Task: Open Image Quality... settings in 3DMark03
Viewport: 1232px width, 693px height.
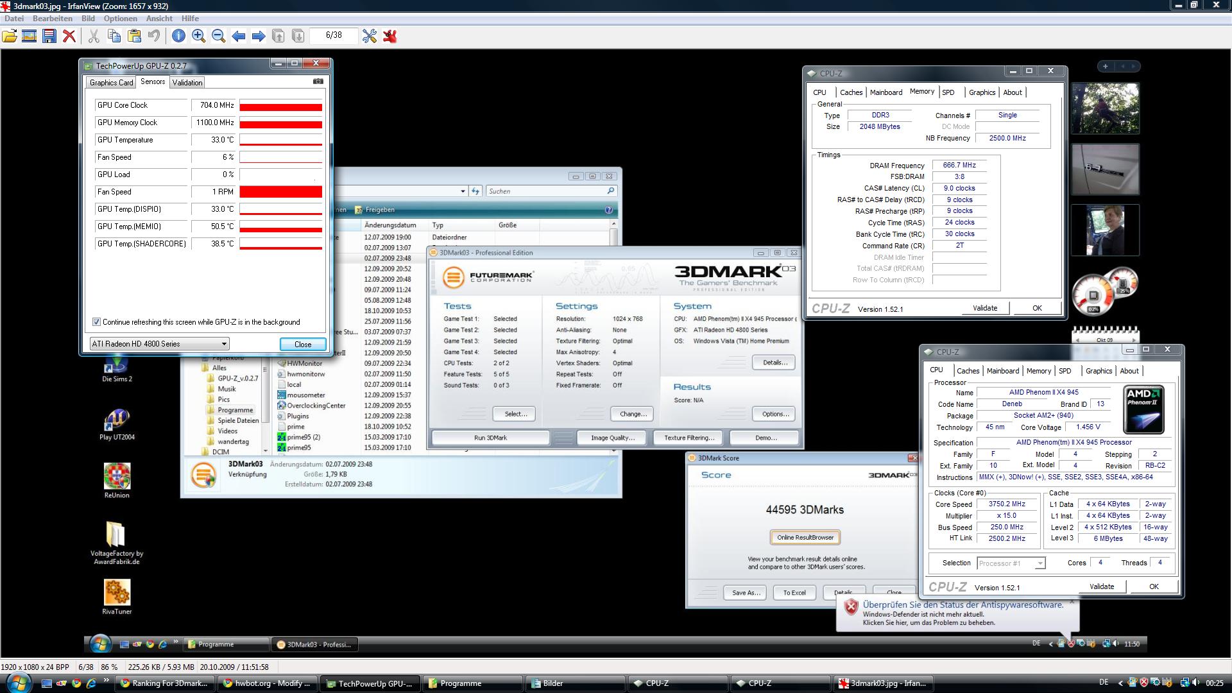Action: (x=612, y=438)
